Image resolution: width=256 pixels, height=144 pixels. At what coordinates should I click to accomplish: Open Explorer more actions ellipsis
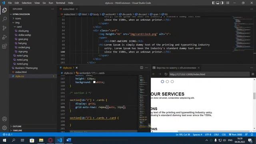coord(52,9)
